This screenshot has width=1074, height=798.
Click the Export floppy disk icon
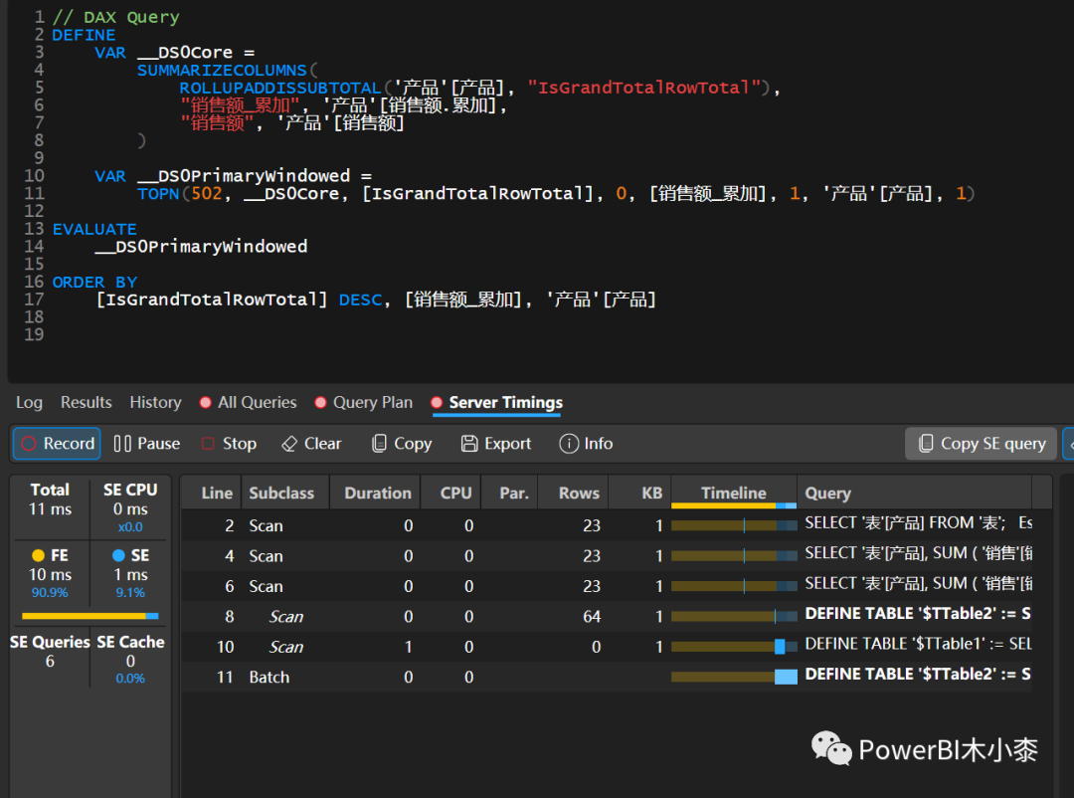point(469,444)
